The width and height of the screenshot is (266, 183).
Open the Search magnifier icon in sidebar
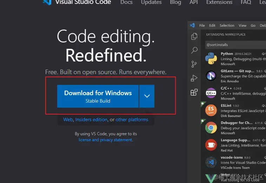(x=194, y=50)
